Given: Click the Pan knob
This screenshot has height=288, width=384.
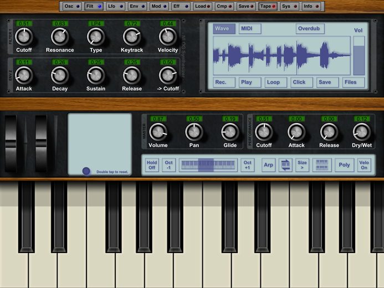Looking at the screenshot, I should point(194,132).
